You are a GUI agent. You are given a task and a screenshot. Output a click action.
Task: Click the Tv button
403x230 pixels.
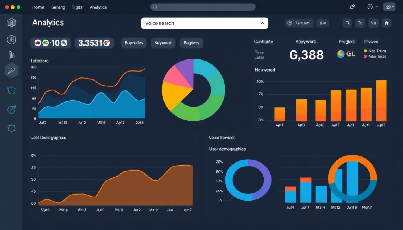click(x=360, y=23)
